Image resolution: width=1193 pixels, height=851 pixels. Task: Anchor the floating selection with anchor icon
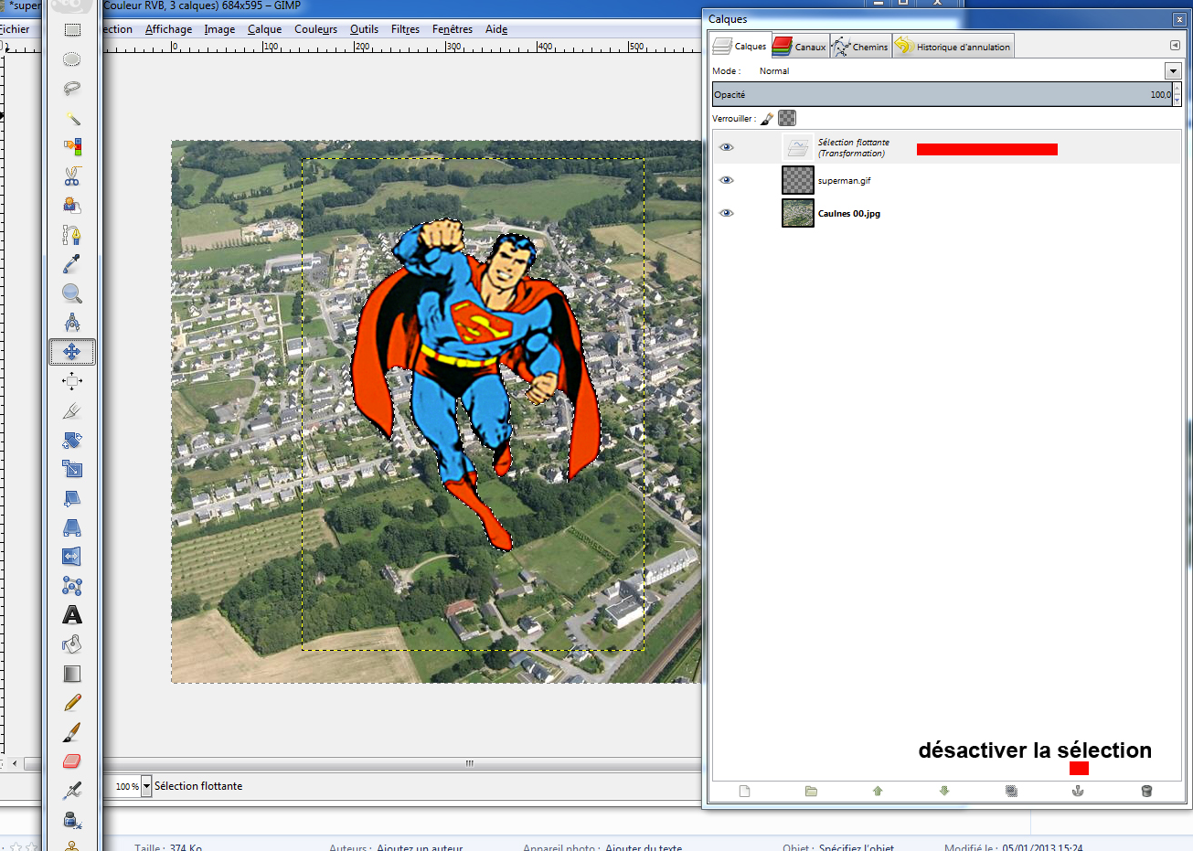click(1079, 791)
